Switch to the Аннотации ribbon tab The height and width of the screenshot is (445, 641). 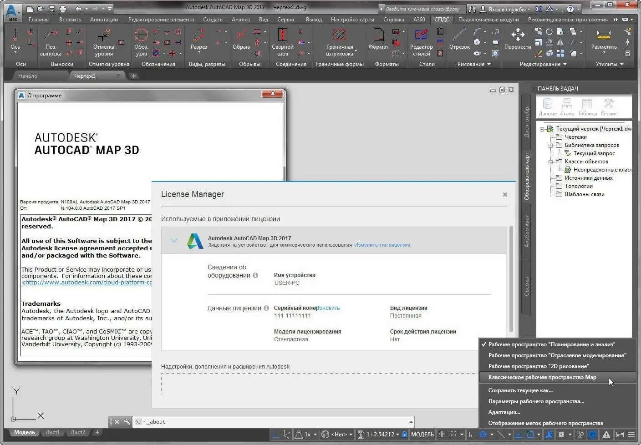104,20
